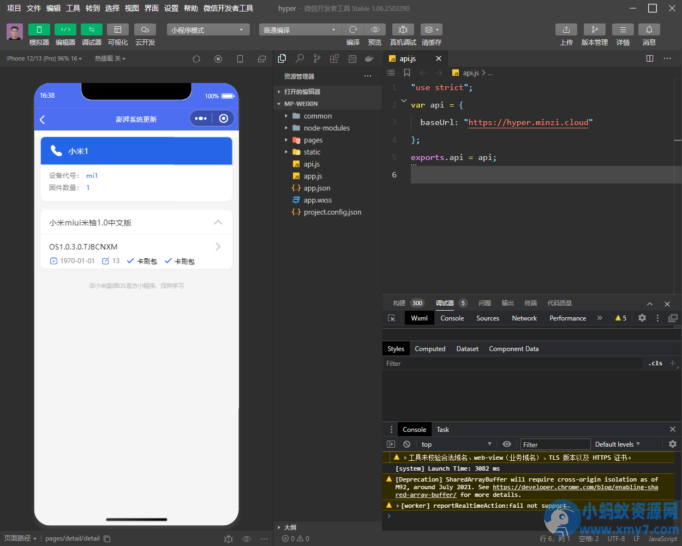Open the 详情 details panel
Viewport: 682px width, 546px height.
click(x=623, y=29)
